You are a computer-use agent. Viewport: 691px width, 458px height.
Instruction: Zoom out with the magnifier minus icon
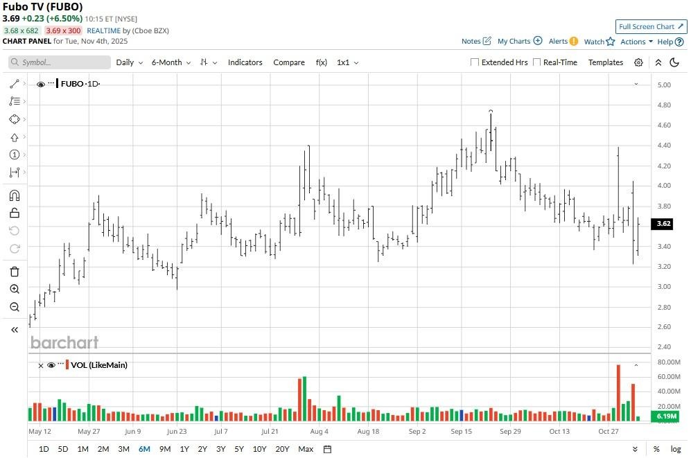point(14,307)
